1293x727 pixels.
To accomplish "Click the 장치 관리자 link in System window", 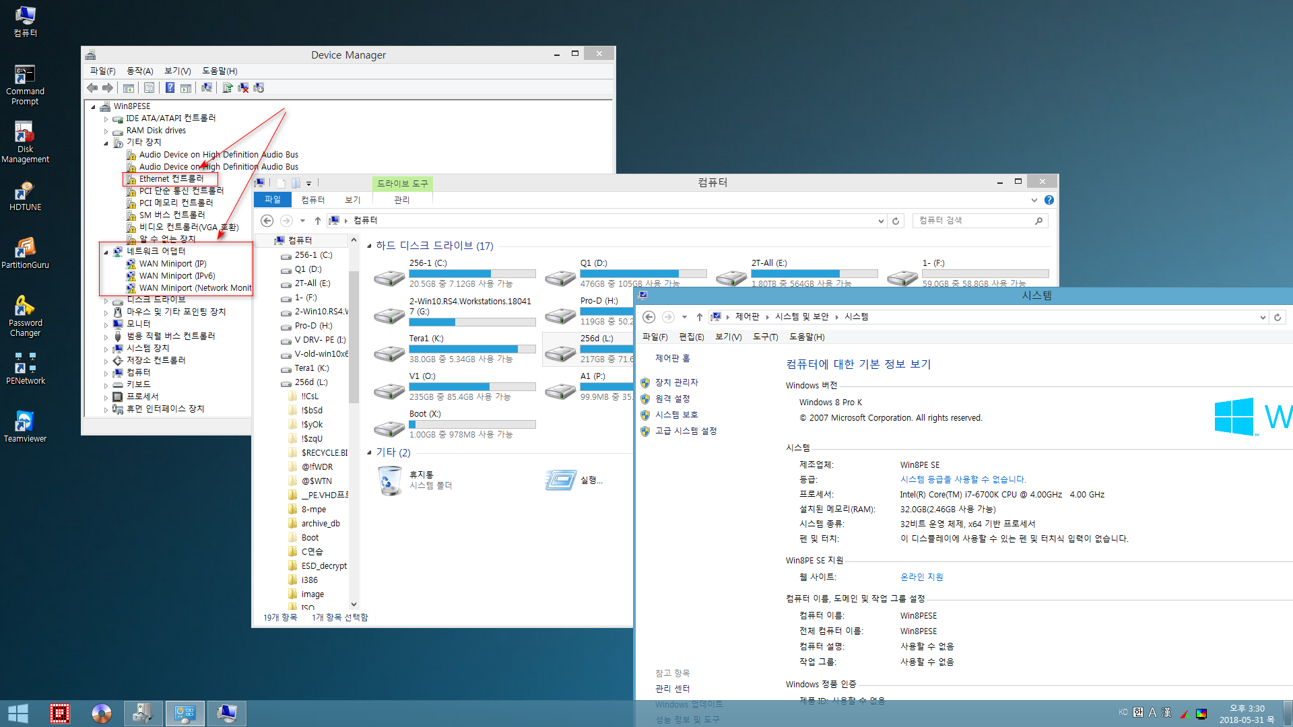I will click(677, 382).
